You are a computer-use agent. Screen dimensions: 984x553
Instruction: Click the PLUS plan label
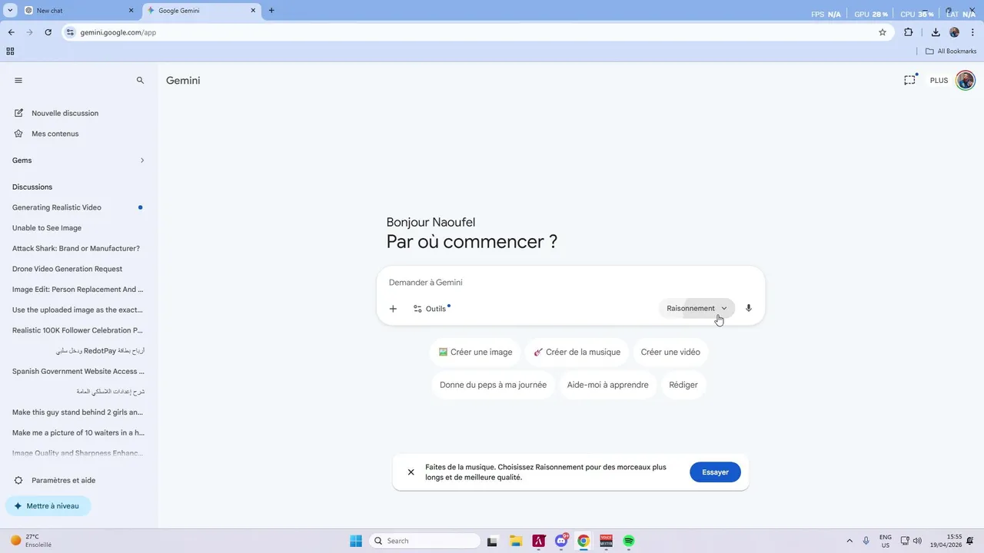(x=939, y=81)
